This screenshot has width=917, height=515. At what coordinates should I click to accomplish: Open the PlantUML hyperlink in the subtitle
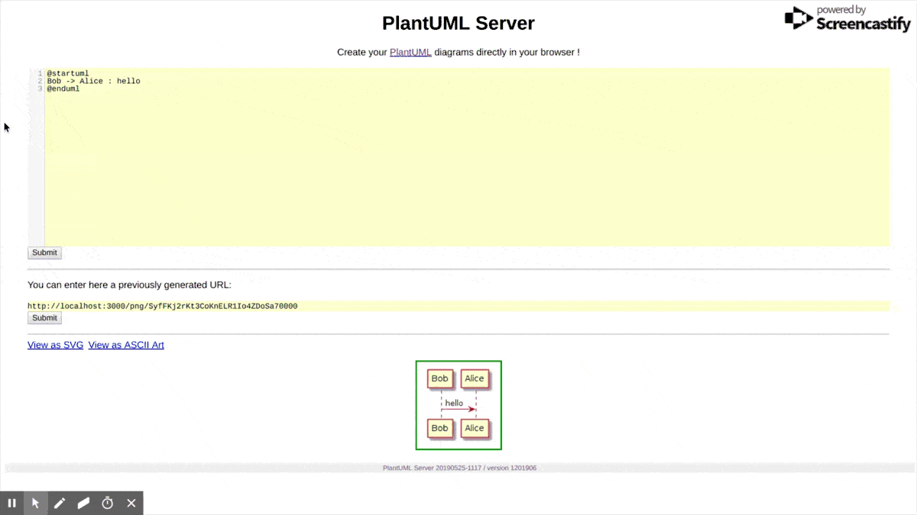pos(410,52)
